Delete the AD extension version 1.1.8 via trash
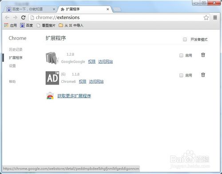The height and width of the screenshot is (174, 222). 203,75
